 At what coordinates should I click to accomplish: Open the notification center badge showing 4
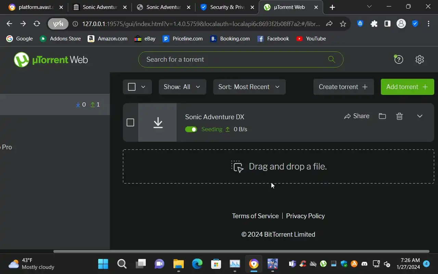[x=426, y=264]
